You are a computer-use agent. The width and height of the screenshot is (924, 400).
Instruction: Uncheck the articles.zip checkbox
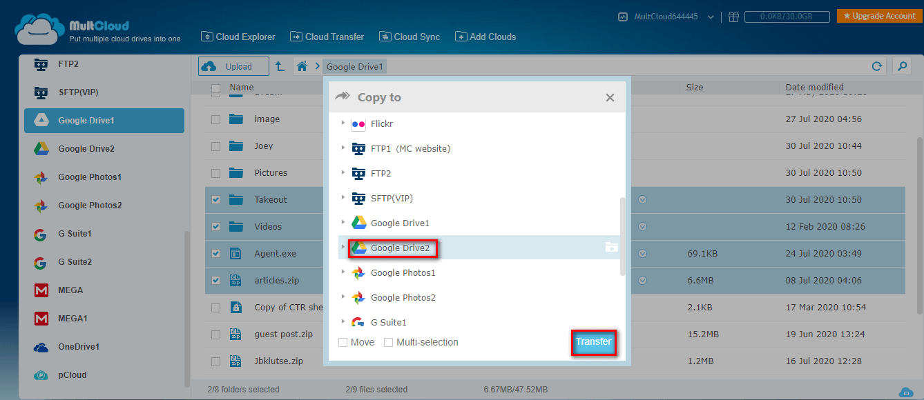click(216, 281)
